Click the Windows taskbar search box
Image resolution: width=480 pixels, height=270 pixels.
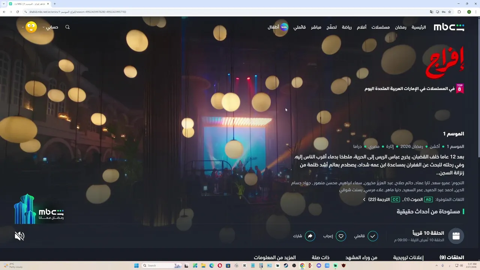[x=162, y=265]
